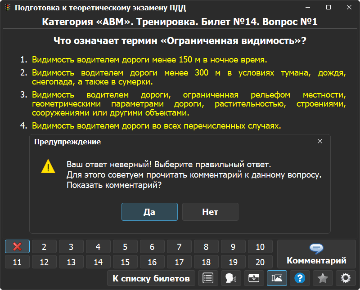The image size is (360, 290).
Task: Click the red X question 1 button
Action: (x=17, y=247)
